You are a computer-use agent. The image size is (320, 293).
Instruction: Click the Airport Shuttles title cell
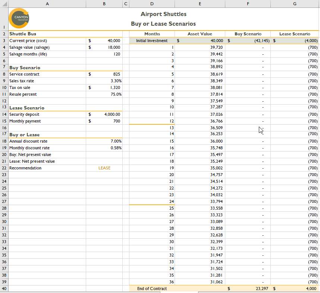[163, 14]
